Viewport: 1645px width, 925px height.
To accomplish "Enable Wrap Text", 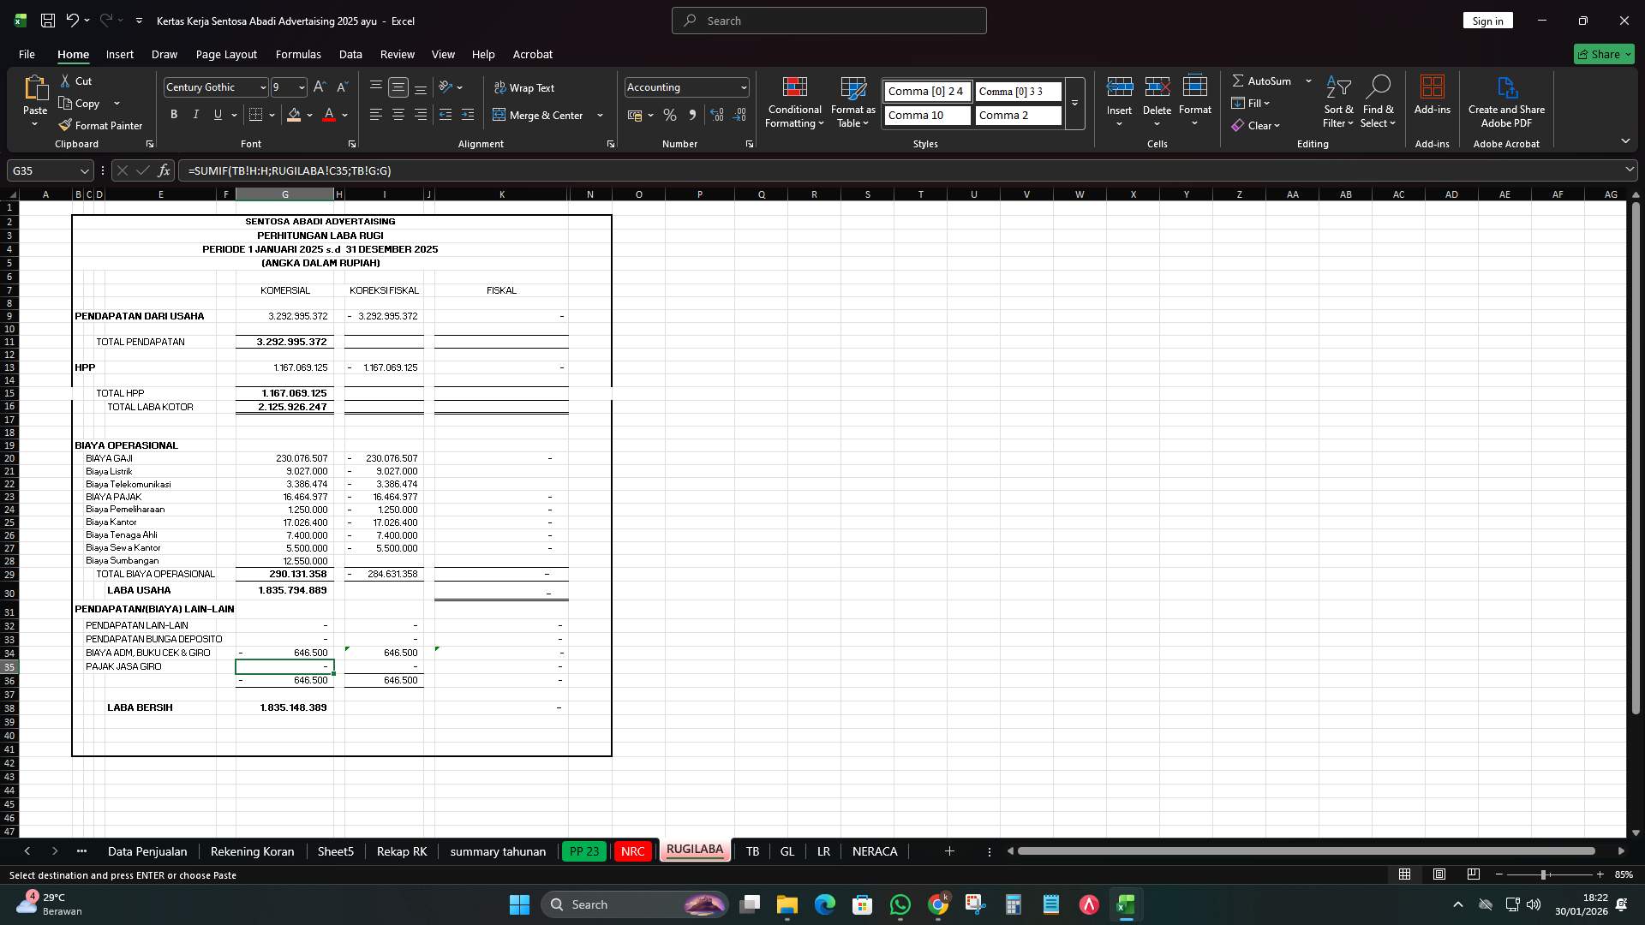I will pyautogui.click(x=525, y=87).
